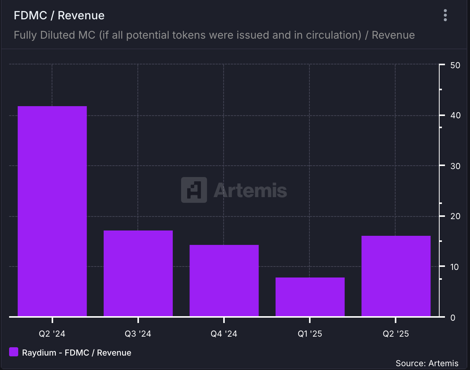Click the Fully Diluted MC subtitle description

coord(214,35)
